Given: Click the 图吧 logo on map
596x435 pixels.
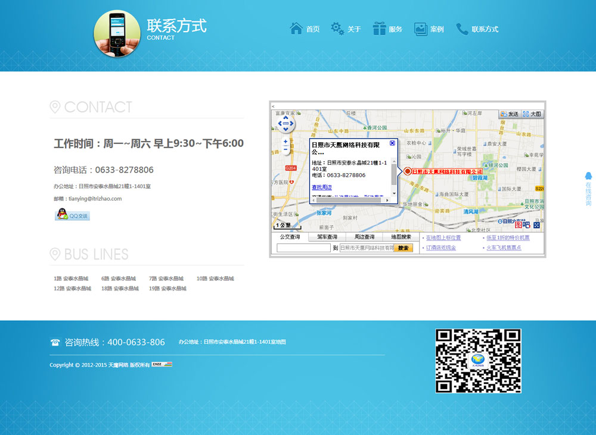Looking at the screenshot, I should [x=522, y=225].
